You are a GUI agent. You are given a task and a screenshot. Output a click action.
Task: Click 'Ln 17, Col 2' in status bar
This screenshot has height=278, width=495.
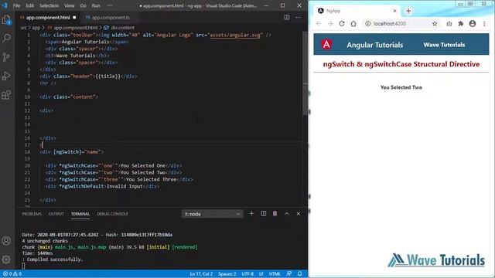[x=201, y=274]
